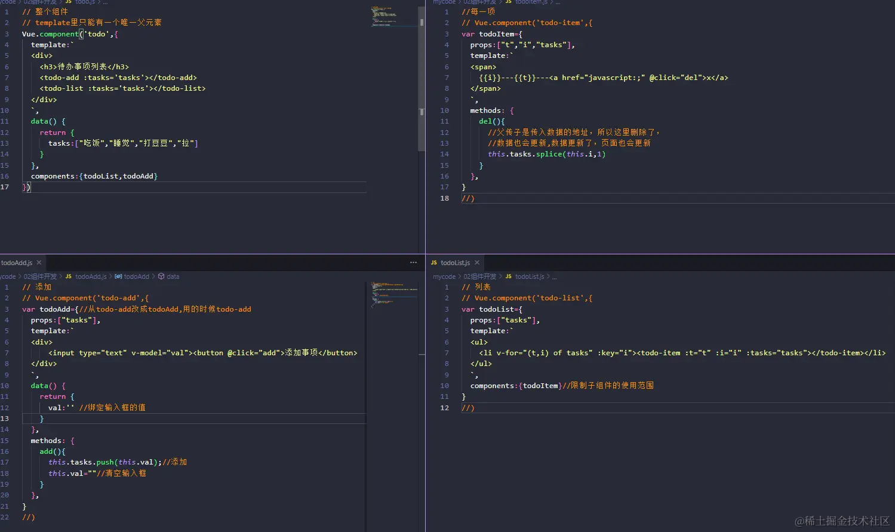The image size is (895, 532).
Task: Open the mycode breadcrumb above todoList.js editor
Action: click(444, 276)
